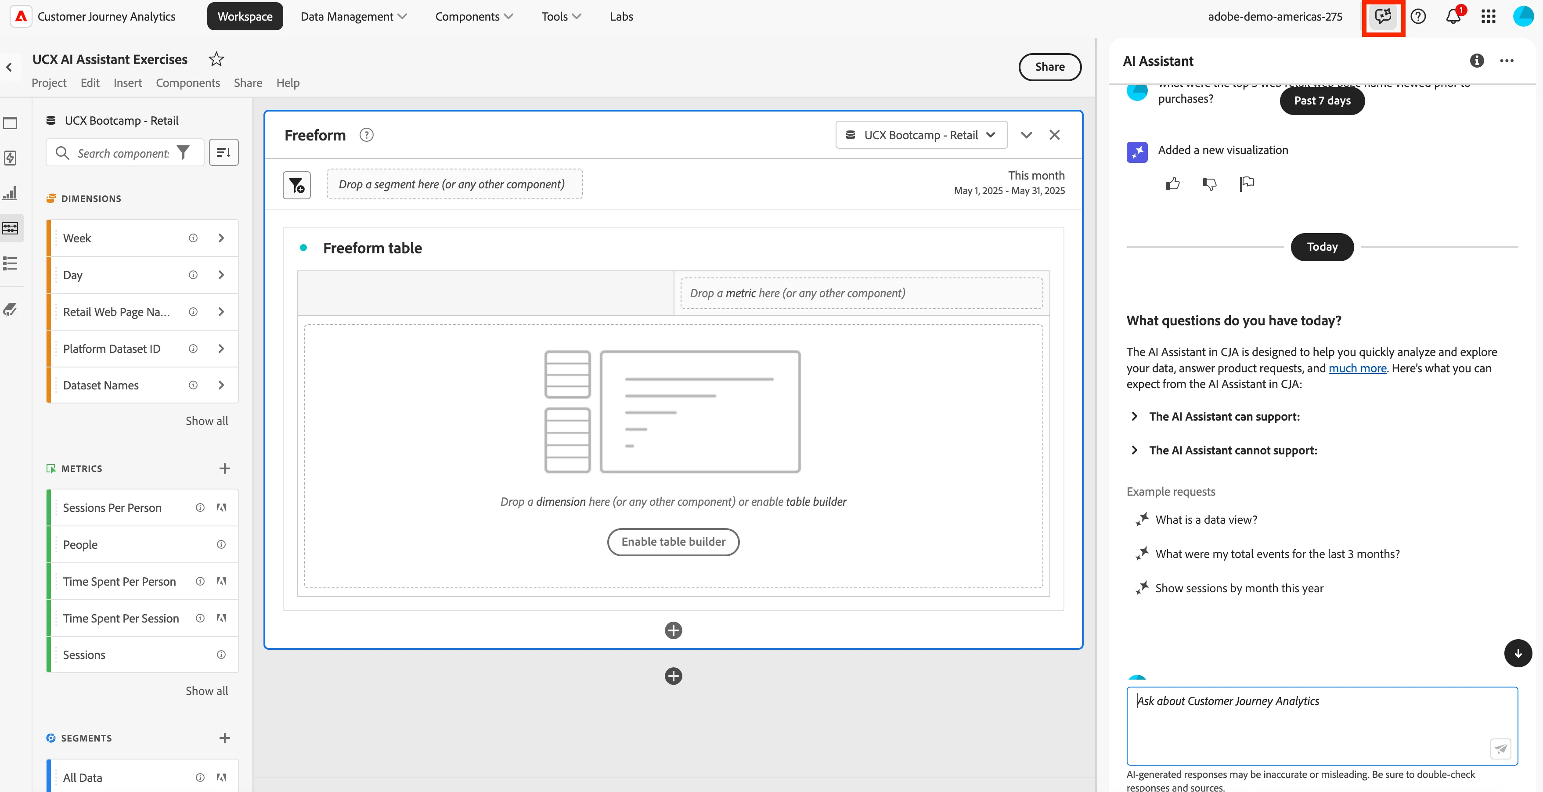Viewport: 1543px width, 792px height.
Task: Open the app switcher grid icon
Action: (1488, 17)
